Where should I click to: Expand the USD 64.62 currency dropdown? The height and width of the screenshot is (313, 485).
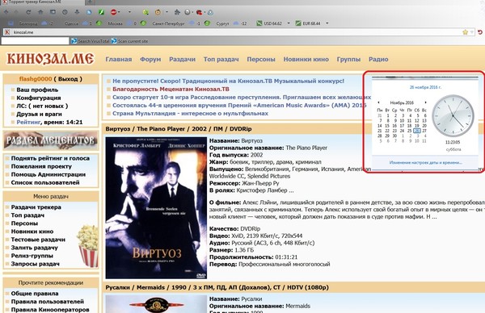tap(289, 23)
